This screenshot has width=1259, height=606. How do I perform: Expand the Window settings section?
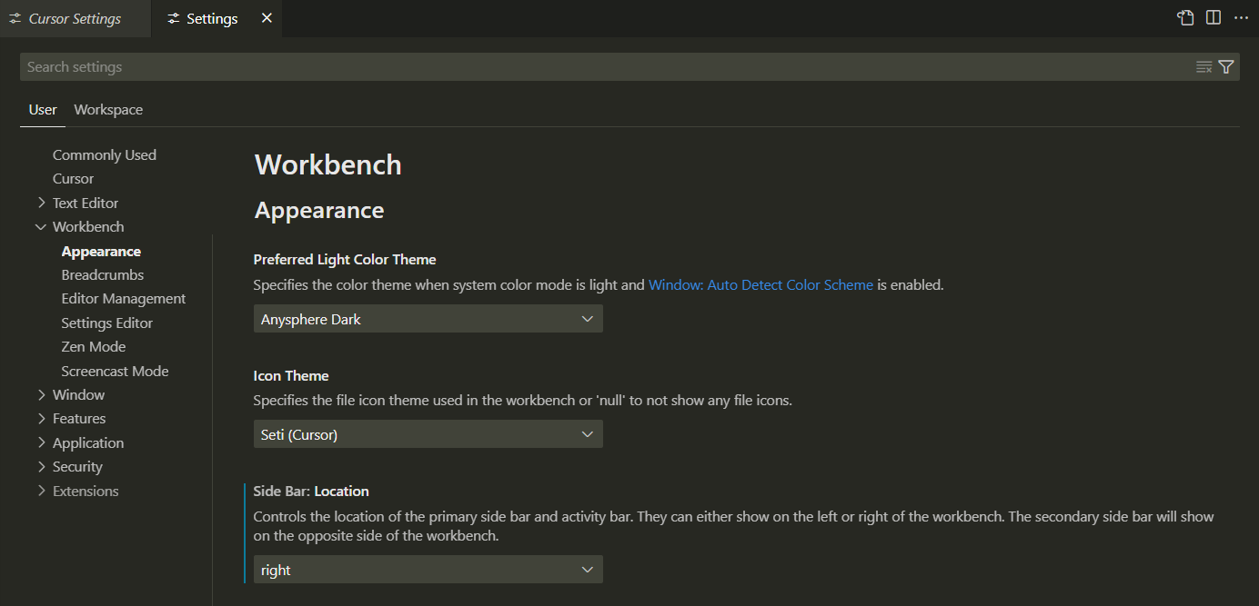click(41, 394)
